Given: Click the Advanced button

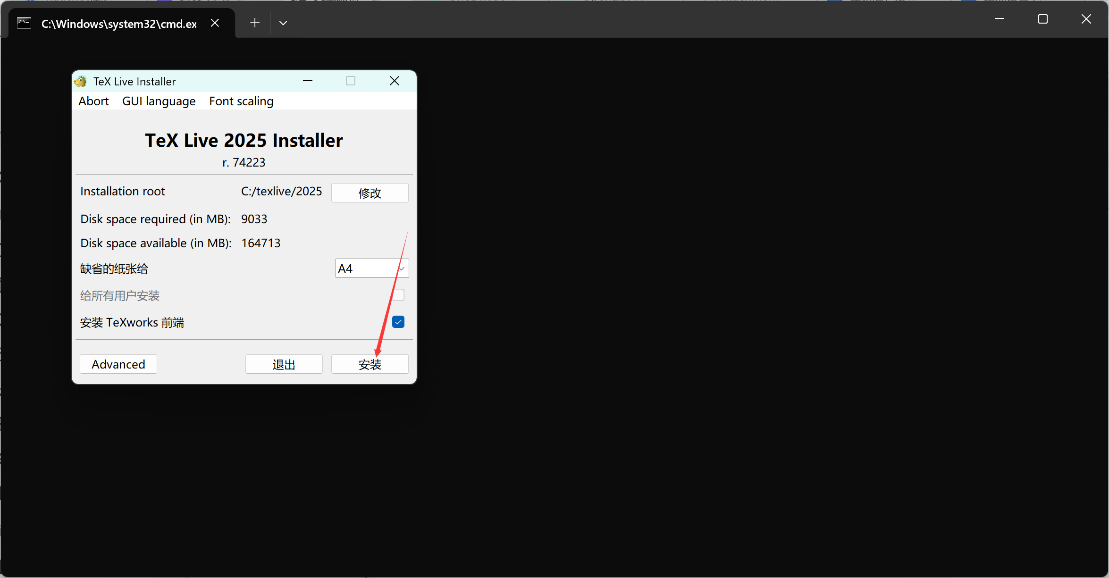Looking at the screenshot, I should coord(118,364).
